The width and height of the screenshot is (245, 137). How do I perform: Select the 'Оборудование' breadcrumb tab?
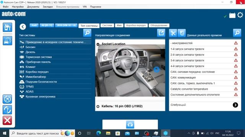click(x=159, y=25)
